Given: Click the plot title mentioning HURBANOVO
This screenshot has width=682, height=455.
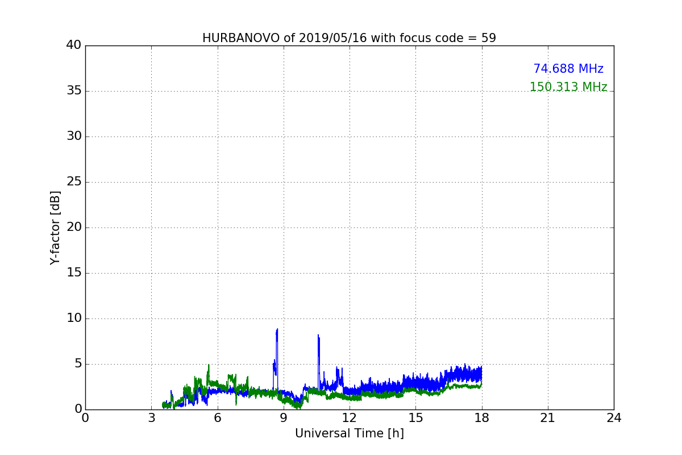Looking at the screenshot, I should [x=349, y=38].
